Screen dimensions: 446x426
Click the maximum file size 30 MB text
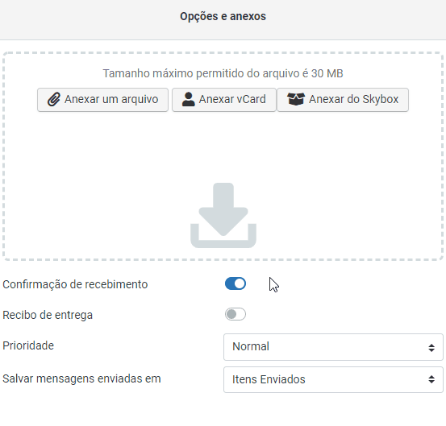(x=223, y=73)
